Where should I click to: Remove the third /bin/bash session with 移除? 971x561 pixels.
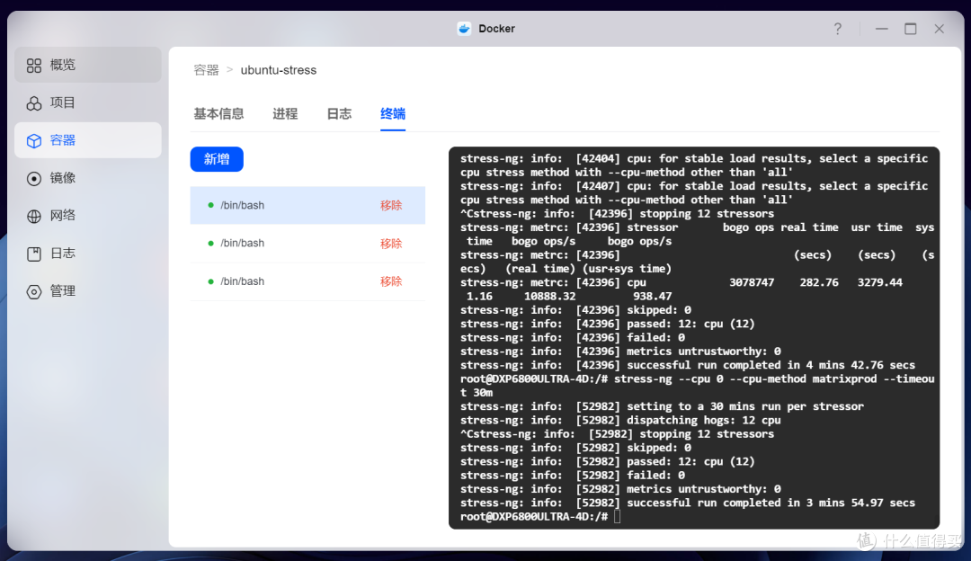tap(391, 281)
